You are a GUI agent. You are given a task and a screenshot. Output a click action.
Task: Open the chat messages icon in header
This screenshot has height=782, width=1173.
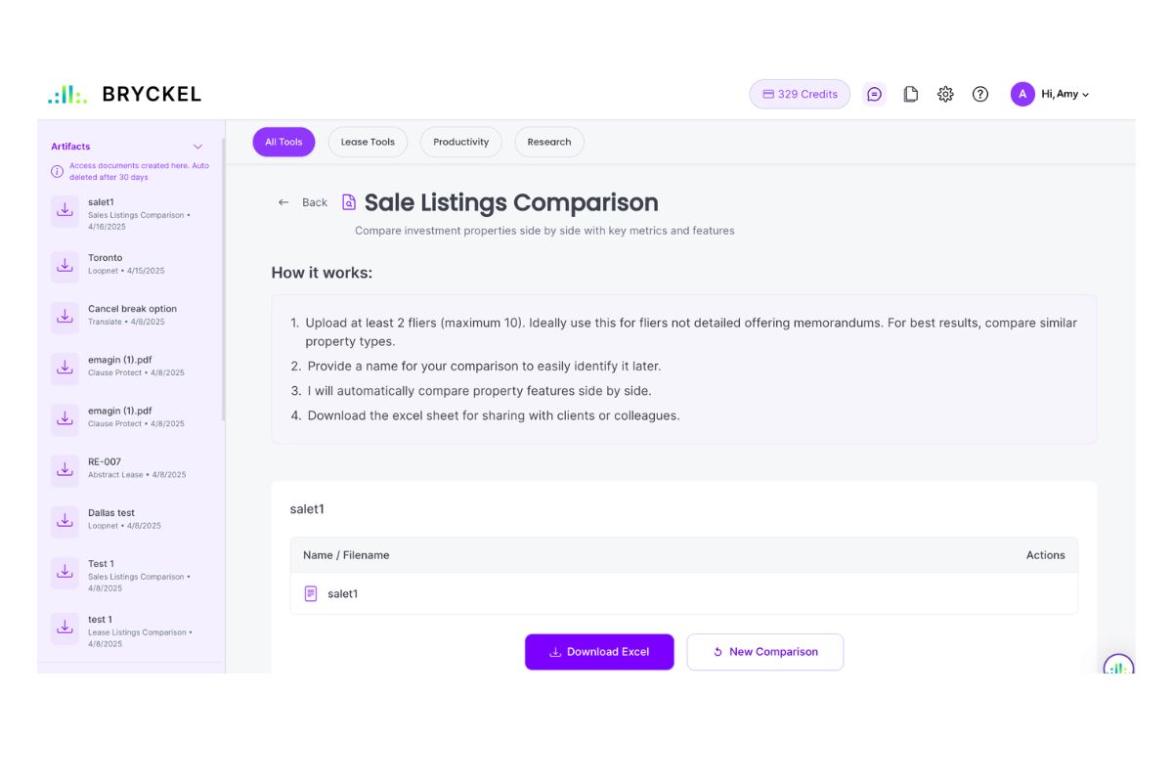click(874, 94)
